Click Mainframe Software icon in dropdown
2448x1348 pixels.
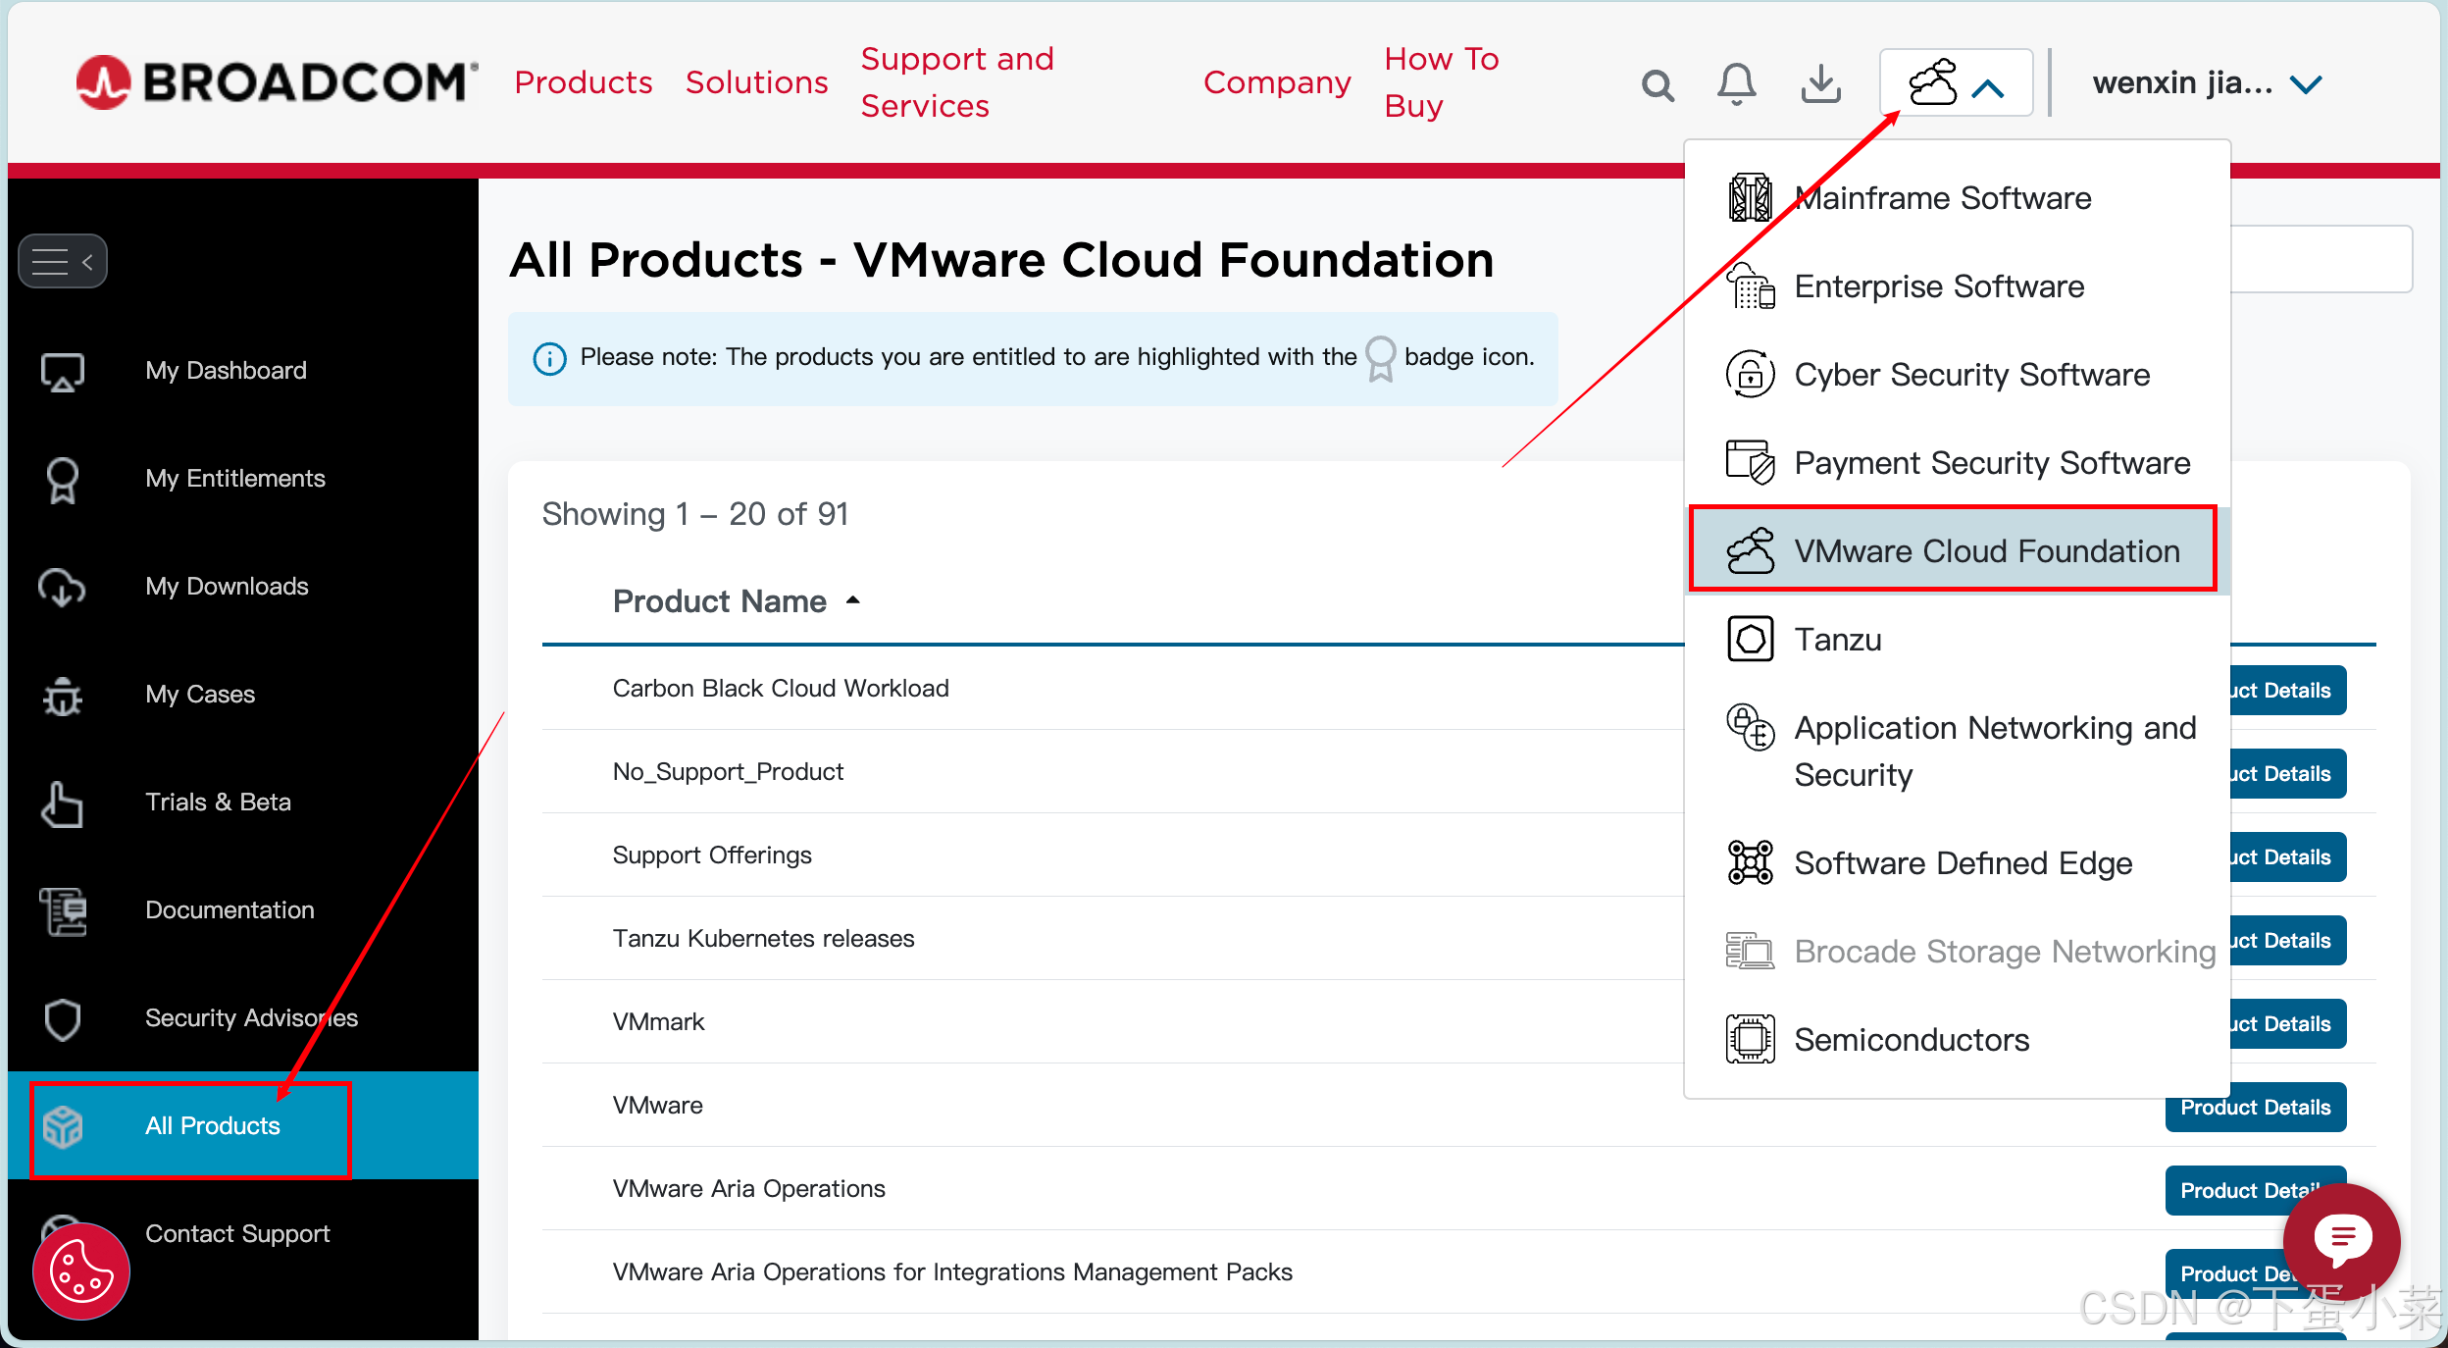[1751, 198]
